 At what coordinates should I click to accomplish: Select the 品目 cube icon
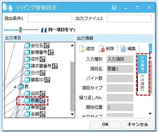(27, 94)
